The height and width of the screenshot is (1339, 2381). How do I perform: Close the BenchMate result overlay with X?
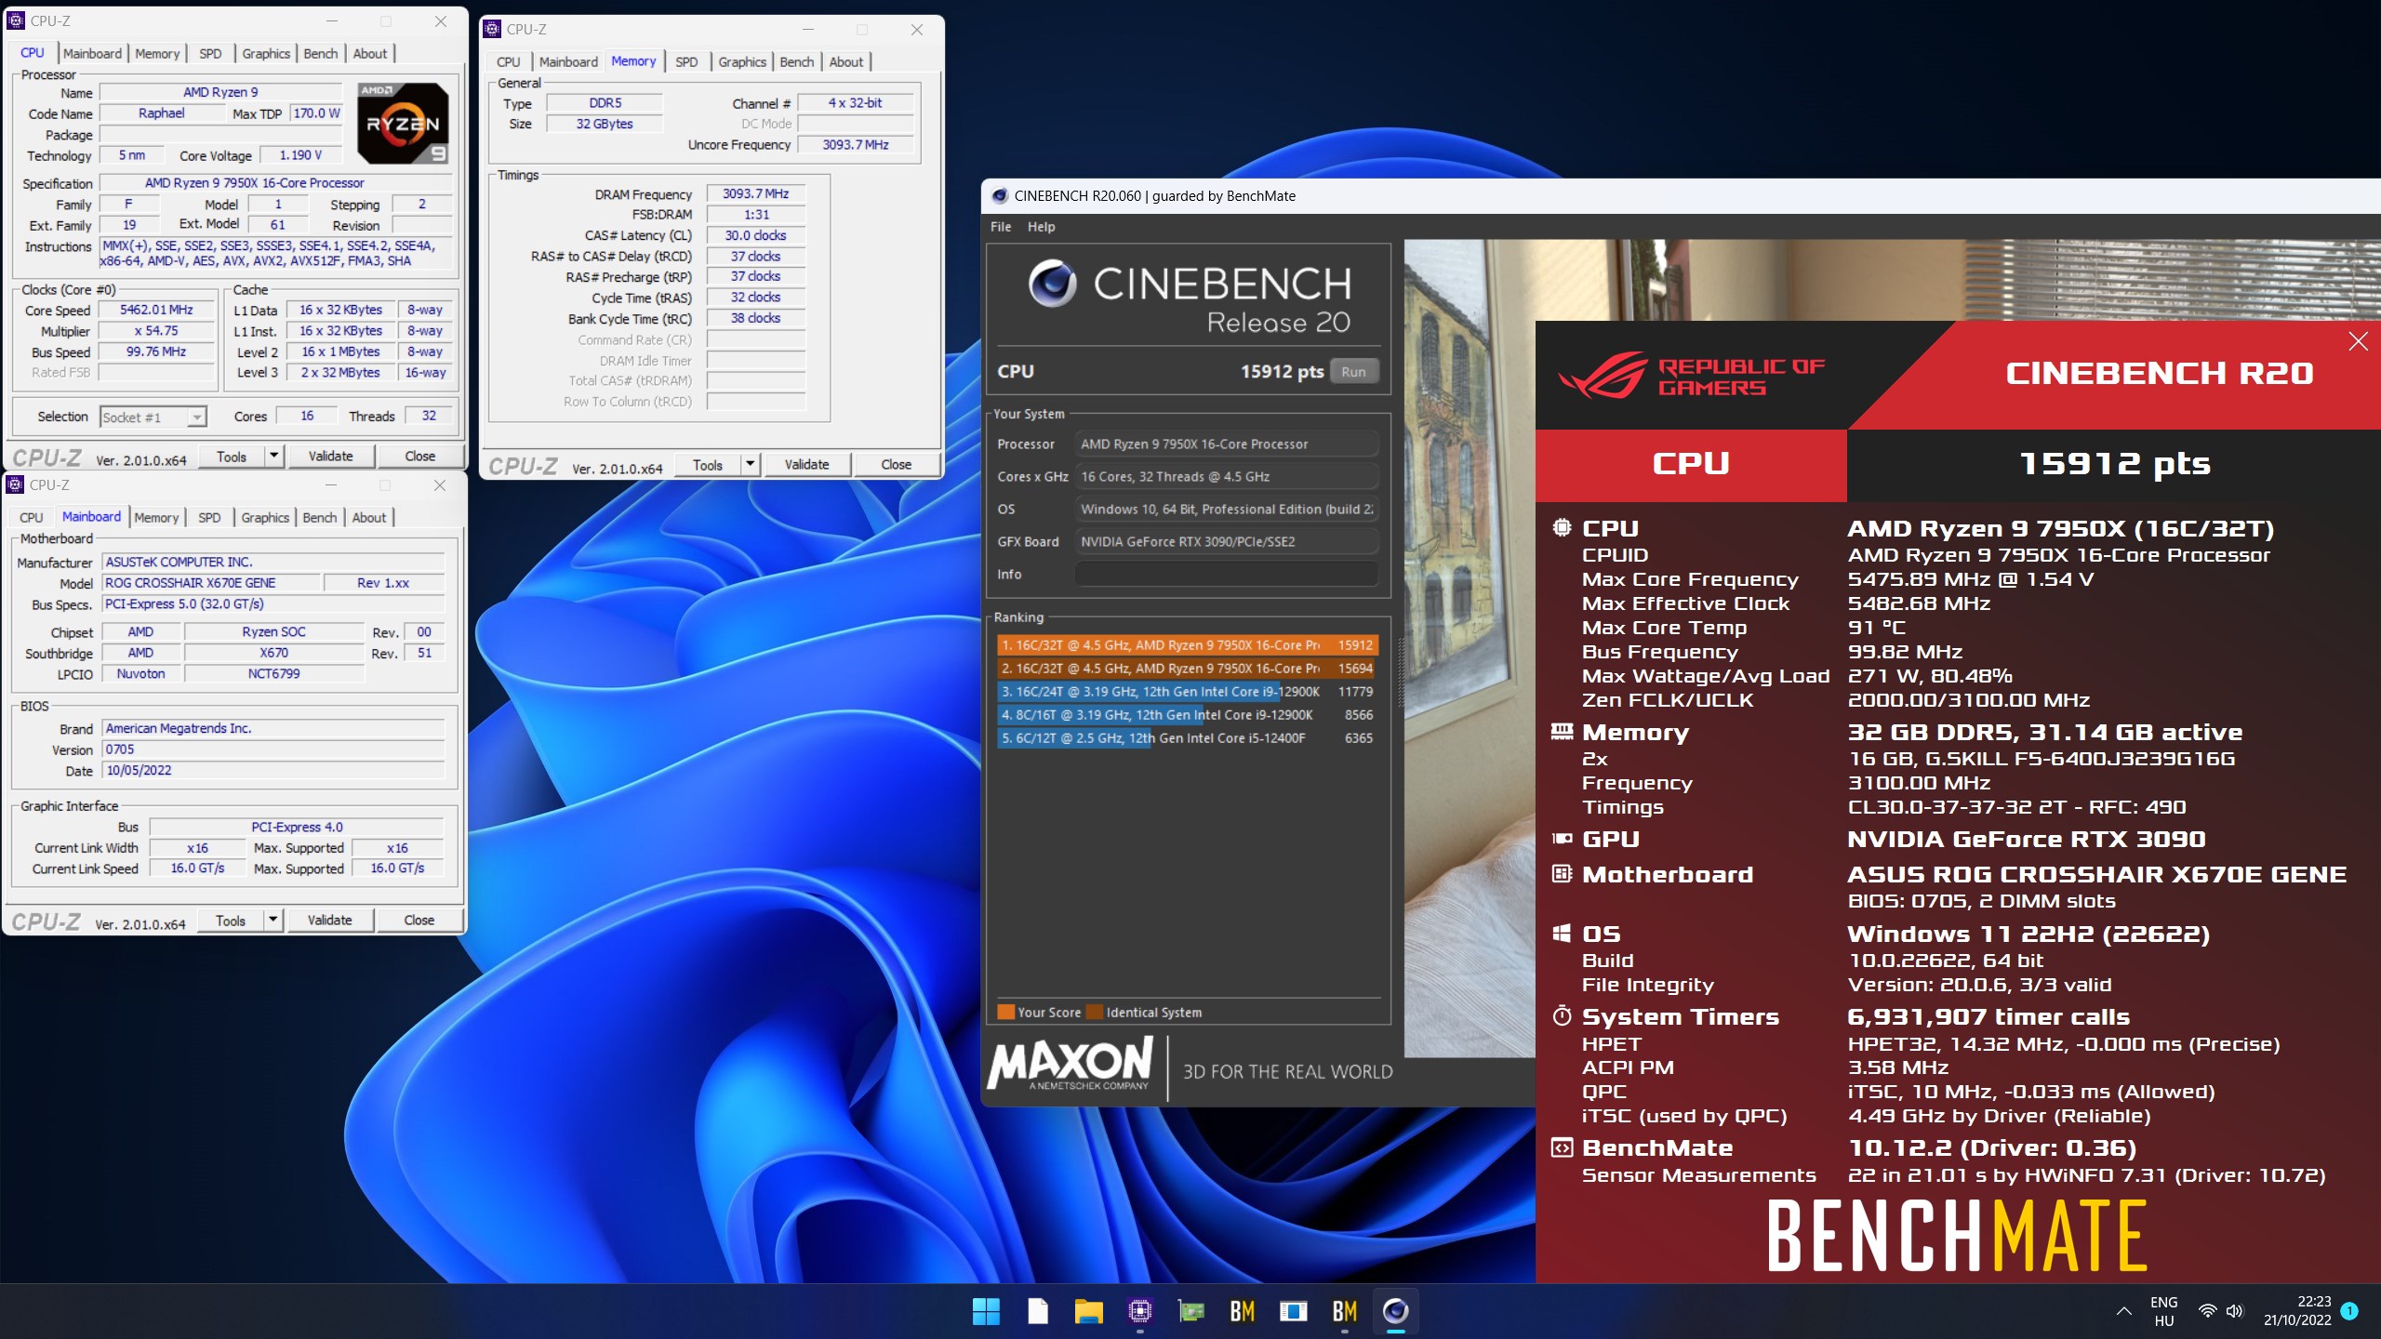[2358, 341]
